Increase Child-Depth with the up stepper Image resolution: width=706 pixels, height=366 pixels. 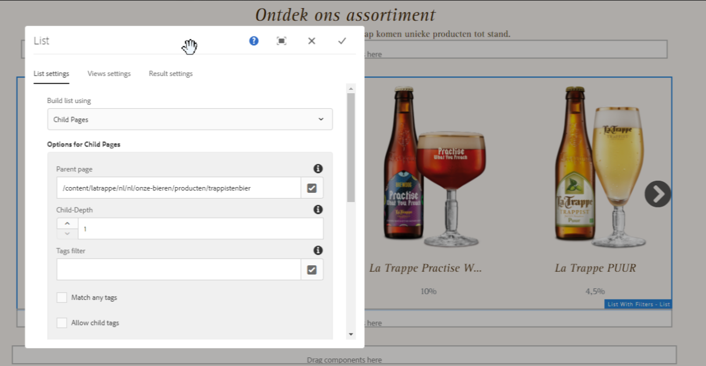point(67,223)
